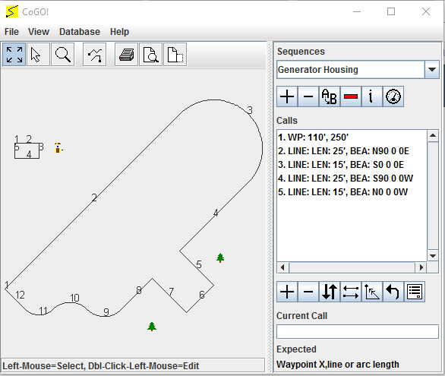Select call 2 LINE BEA N90 0 0E
This screenshot has width=445, height=376.
coord(352,151)
